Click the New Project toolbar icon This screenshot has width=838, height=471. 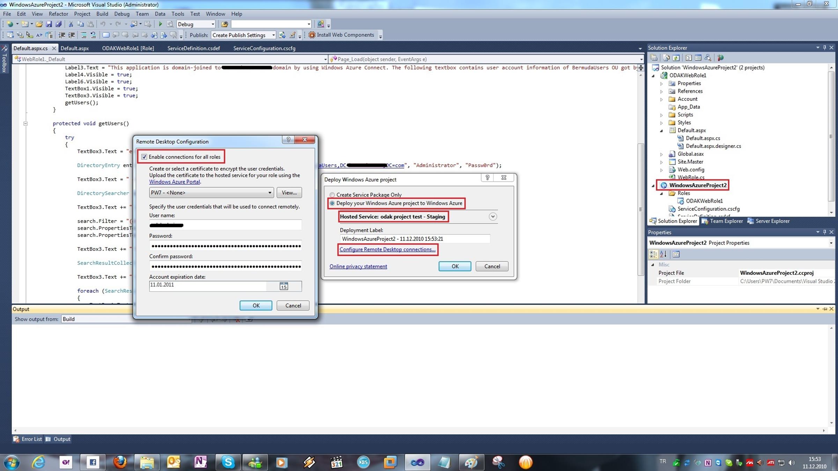(x=10, y=24)
